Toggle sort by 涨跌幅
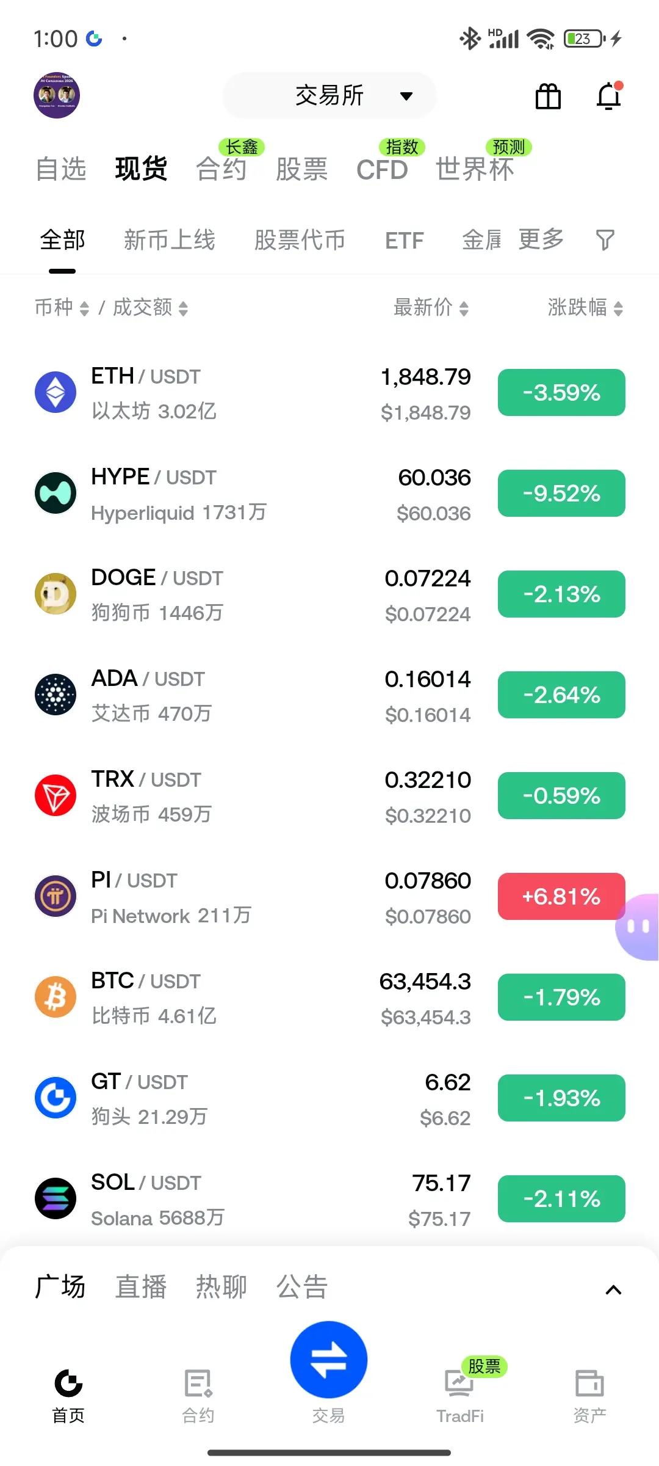The width and height of the screenshot is (659, 1466). tap(585, 307)
